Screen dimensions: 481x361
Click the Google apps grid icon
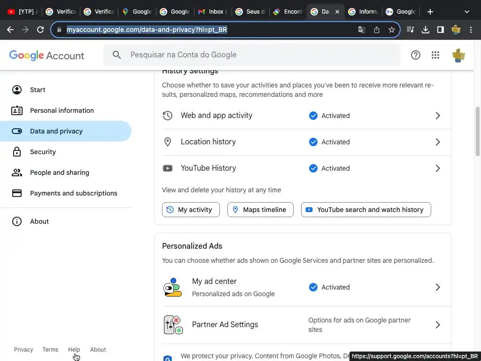click(x=435, y=55)
